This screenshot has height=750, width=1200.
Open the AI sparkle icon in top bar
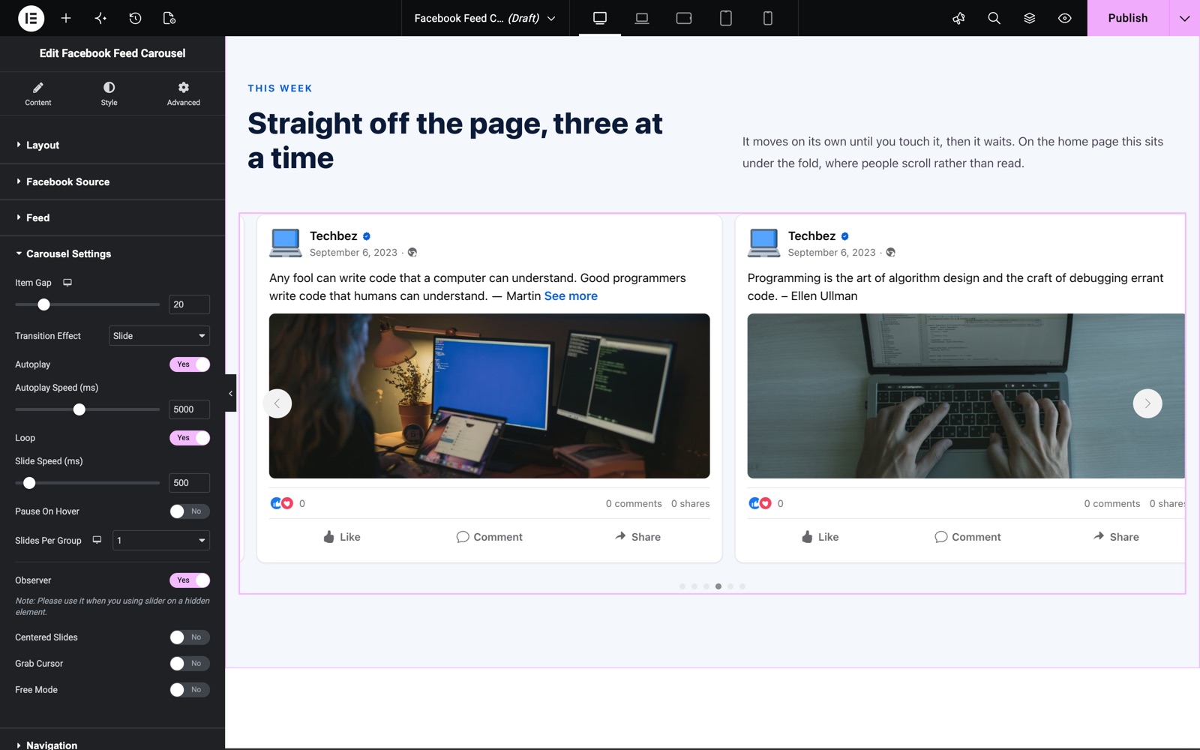(100, 18)
